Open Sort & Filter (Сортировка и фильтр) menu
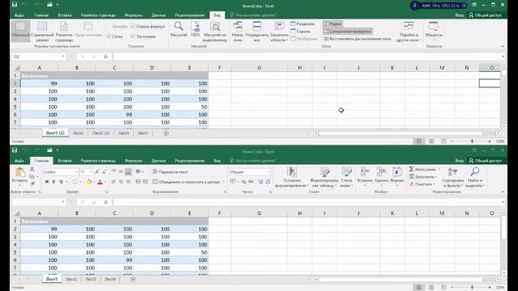The image size is (518, 291). [x=452, y=178]
